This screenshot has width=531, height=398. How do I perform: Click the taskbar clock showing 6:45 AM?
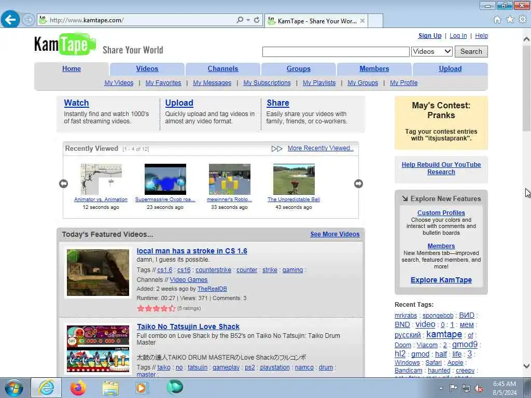tap(505, 388)
